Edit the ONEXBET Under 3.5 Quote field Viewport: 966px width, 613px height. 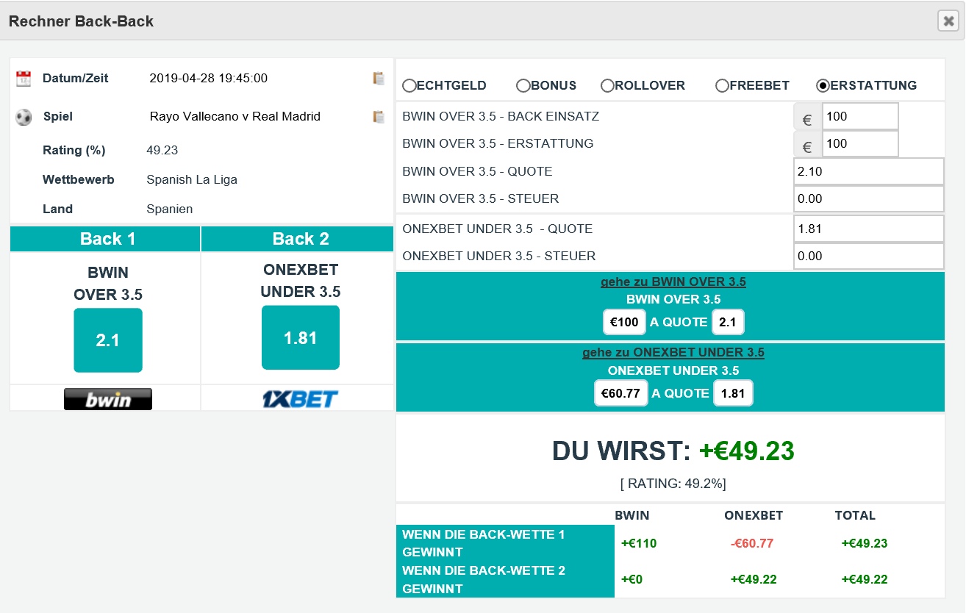point(869,229)
